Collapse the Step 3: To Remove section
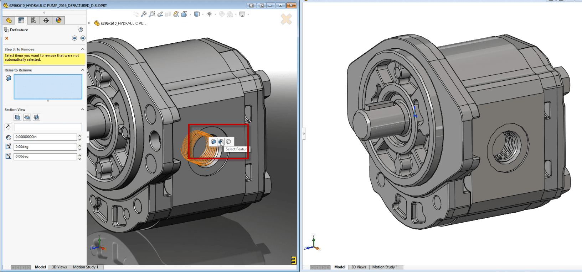This screenshot has width=582, height=272. 82,49
